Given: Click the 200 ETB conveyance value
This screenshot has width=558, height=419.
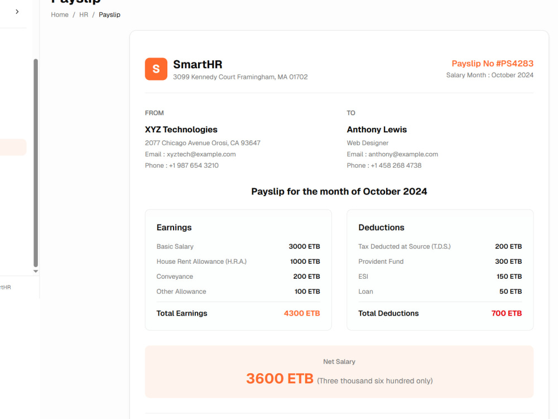Looking at the screenshot, I should [306, 277].
